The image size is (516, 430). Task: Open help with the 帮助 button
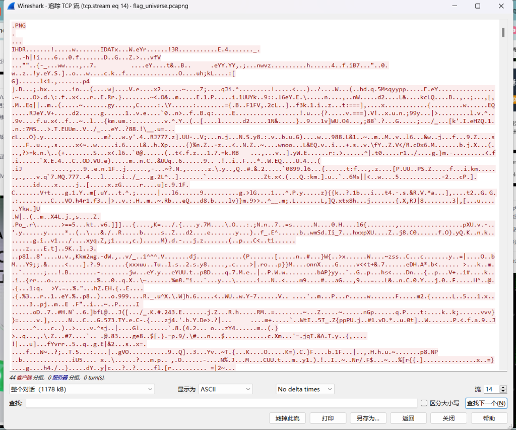(x=489, y=418)
